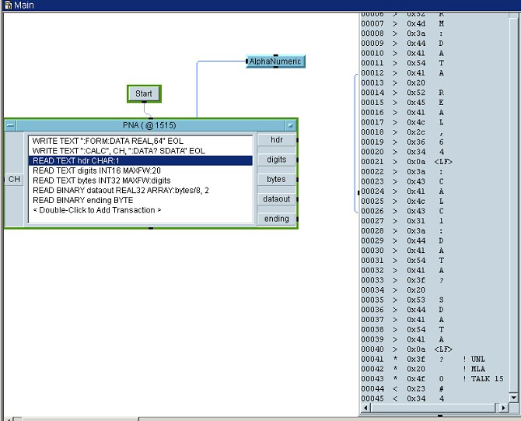Select the WRITE TEXT FORM:DATA REAL,64 transaction
Viewport: 521px width, 421px height.
(x=118, y=141)
